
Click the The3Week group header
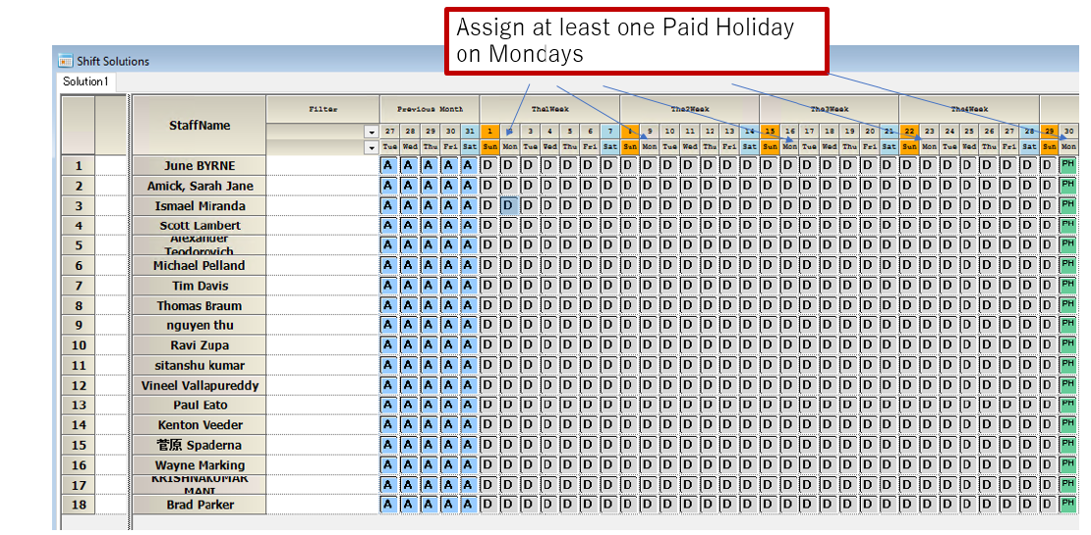tap(830, 109)
